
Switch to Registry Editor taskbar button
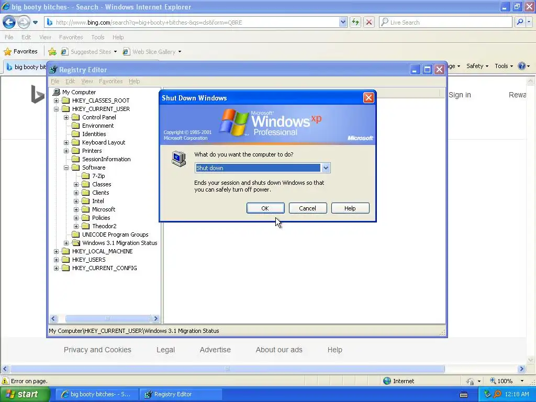(181, 394)
